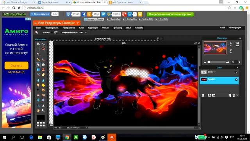The image size is (250, 141).
Task: Click the Delete layer trash icon
Action: tap(234, 95)
